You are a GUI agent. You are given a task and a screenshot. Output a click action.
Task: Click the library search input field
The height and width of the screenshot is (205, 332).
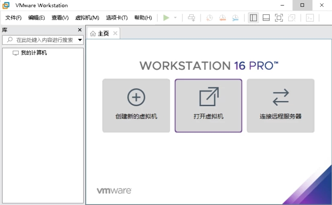[x=43, y=40]
